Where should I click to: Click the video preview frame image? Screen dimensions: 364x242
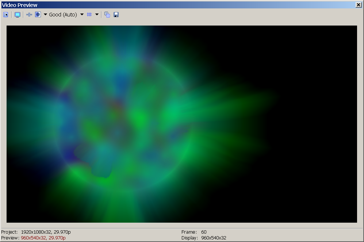point(182,124)
